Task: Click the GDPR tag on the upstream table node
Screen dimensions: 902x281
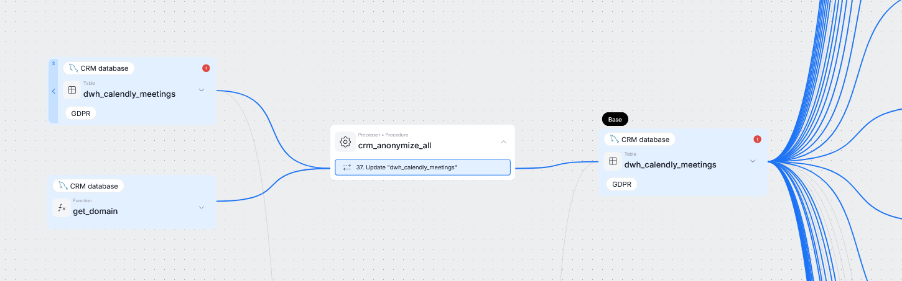Action: (81, 114)
